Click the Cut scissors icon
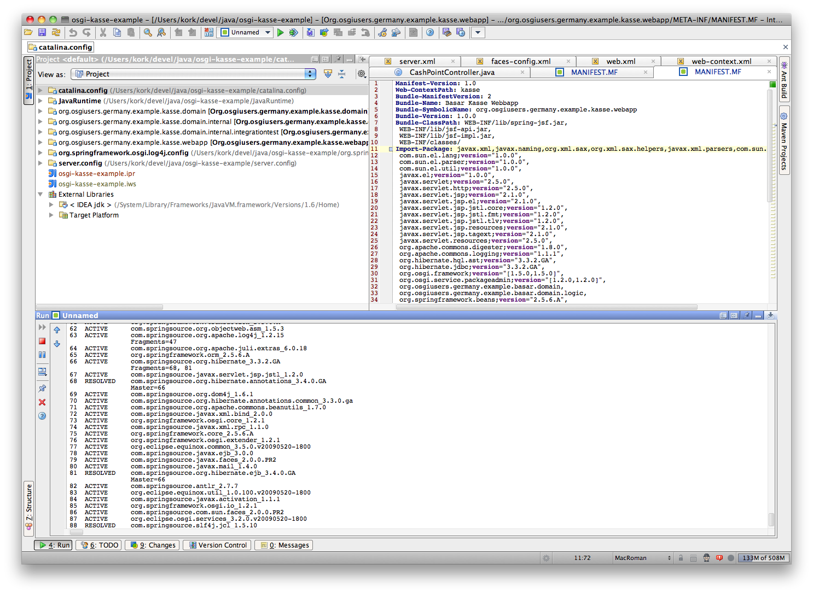This screenshot has height=594, width=813. point(103,33)
